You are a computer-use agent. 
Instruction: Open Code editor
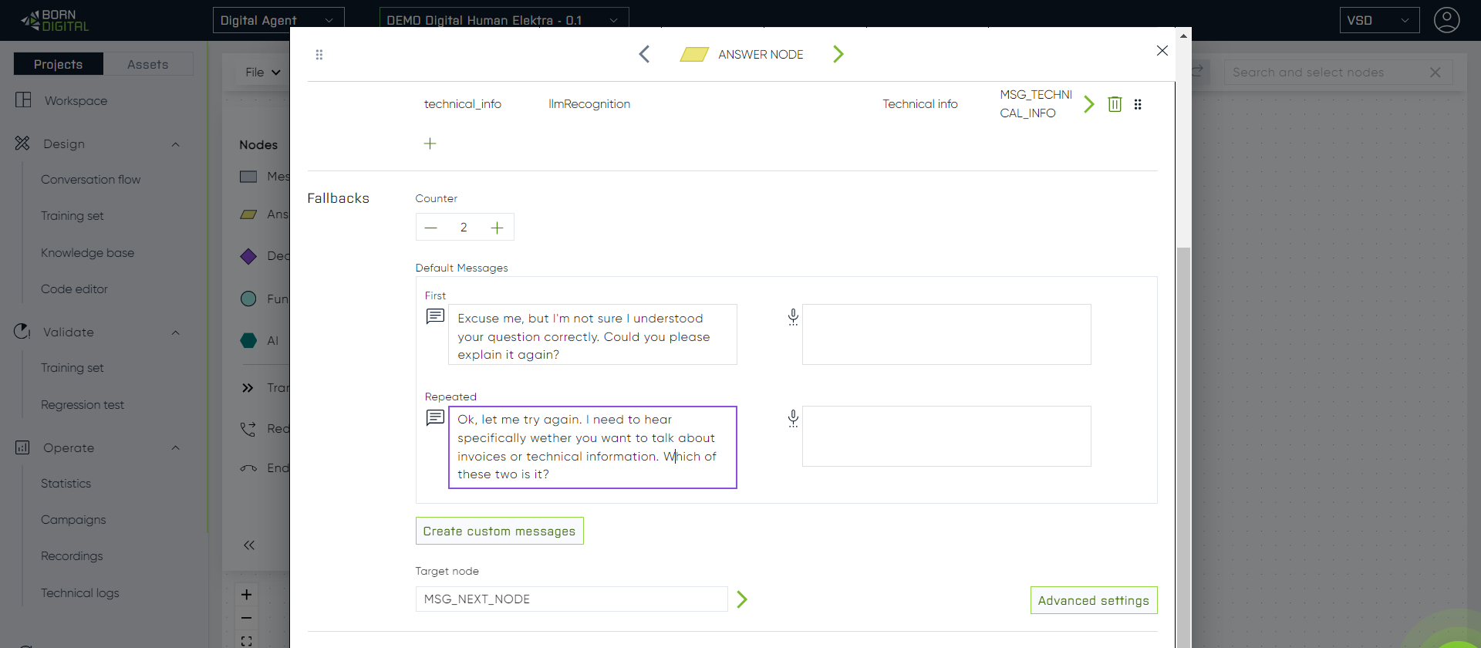74,289
